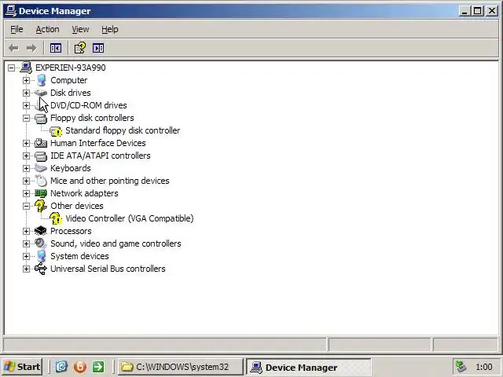Expand Mice and other pointing devices
Viewport: 503px width, 377px height.
pos(26,181)
